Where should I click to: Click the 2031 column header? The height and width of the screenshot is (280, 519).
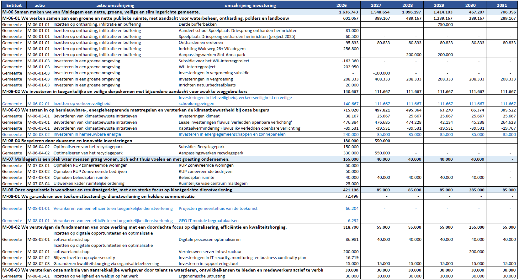(x=502, y=5)
